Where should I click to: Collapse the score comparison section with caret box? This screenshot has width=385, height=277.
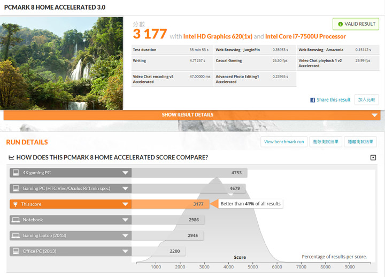click(x=373, y=158)
